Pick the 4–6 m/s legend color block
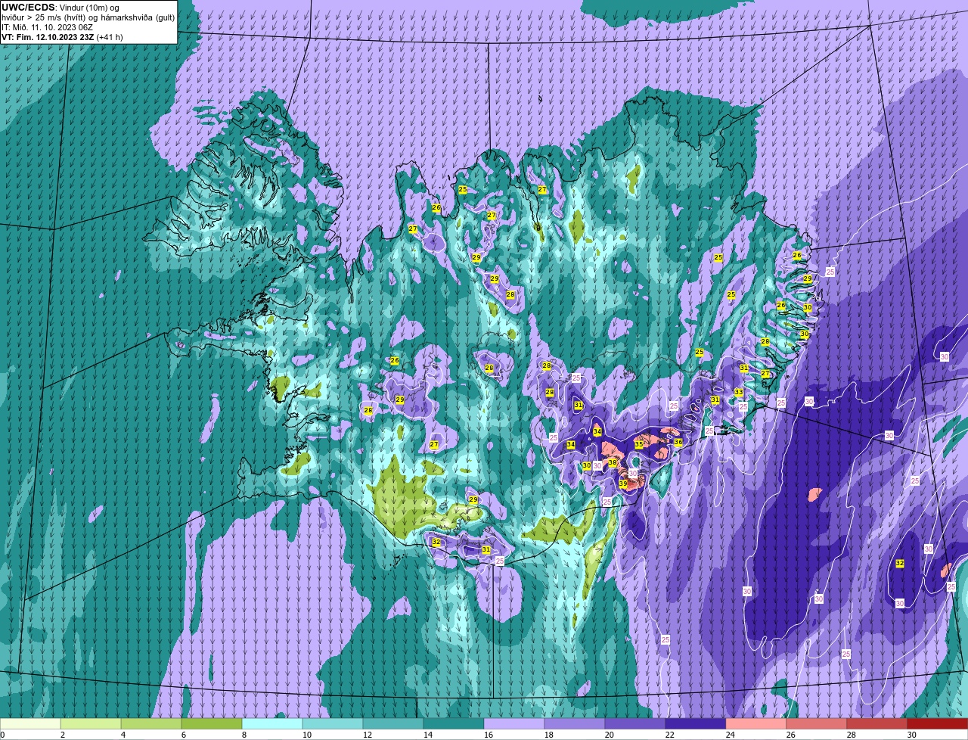968x740 pixels. coord(151,724)
